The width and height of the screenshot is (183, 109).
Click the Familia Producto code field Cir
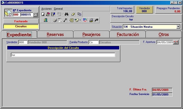click(x=93, y=42)
